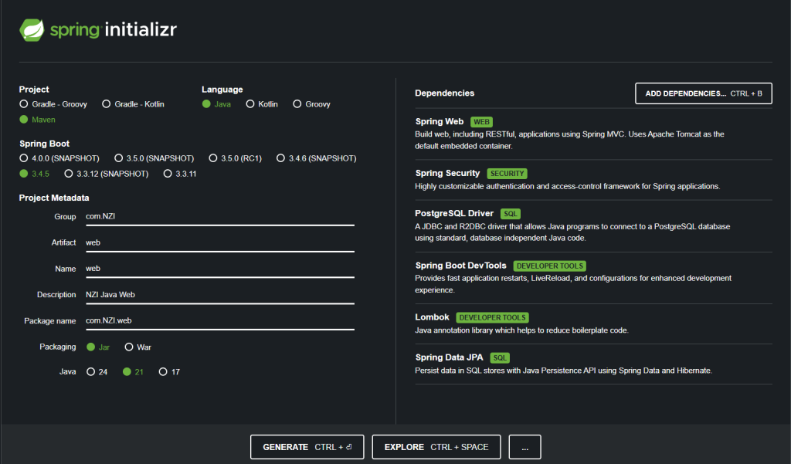Click the Spring Security description text
The image size is (791, 464).
(x=568, y=186)
